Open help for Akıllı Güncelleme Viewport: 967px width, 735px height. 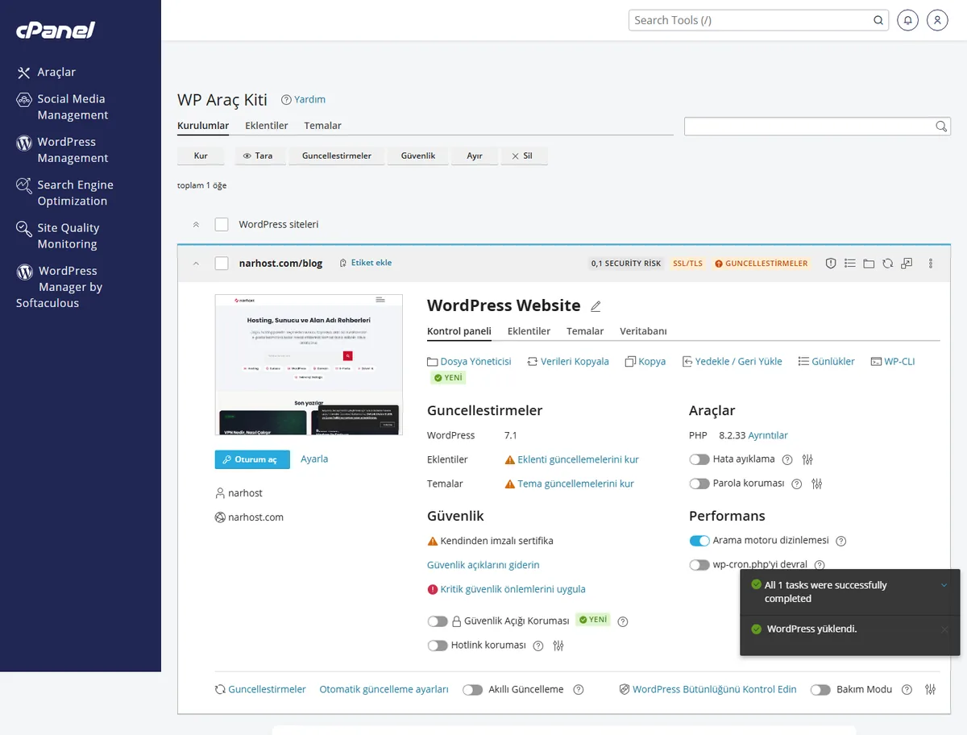[578, 690]
